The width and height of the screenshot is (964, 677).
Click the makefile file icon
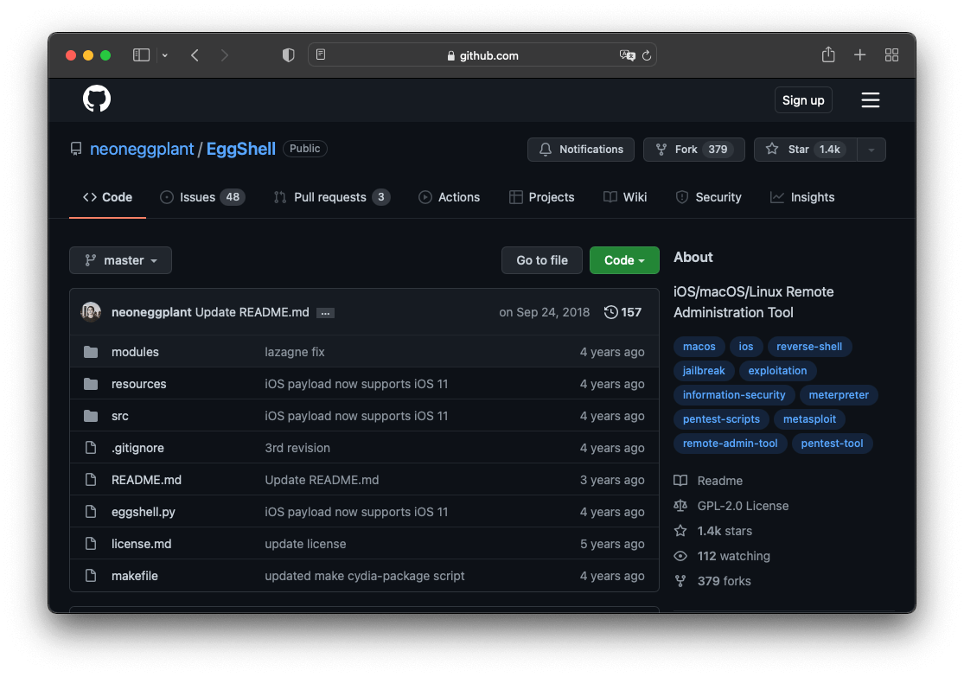(x=91, y=576)
